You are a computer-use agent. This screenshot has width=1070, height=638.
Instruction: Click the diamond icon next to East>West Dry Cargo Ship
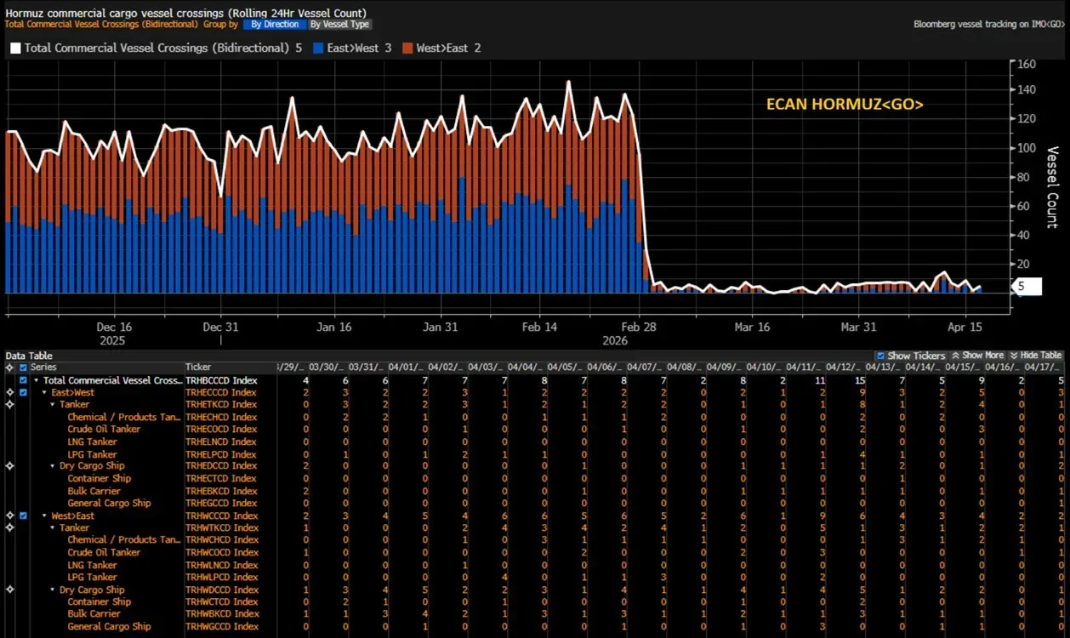click(9, 466)
